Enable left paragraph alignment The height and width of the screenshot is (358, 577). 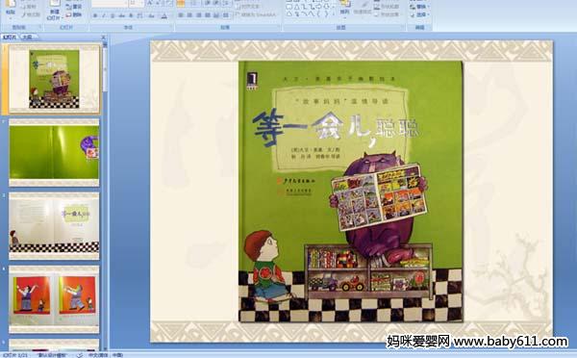click(x=181, y=15)
